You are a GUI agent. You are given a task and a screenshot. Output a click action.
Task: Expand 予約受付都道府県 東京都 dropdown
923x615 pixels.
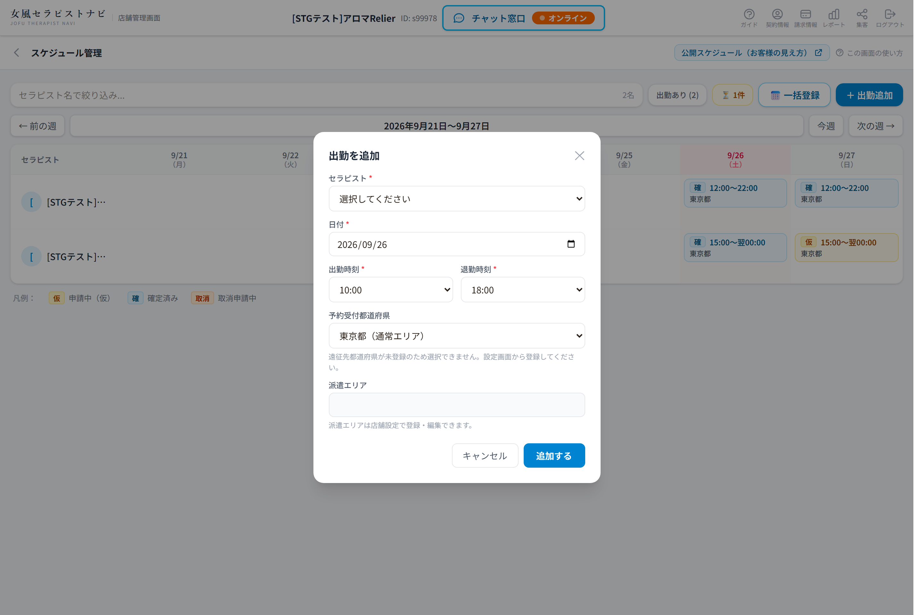[457, 336]
